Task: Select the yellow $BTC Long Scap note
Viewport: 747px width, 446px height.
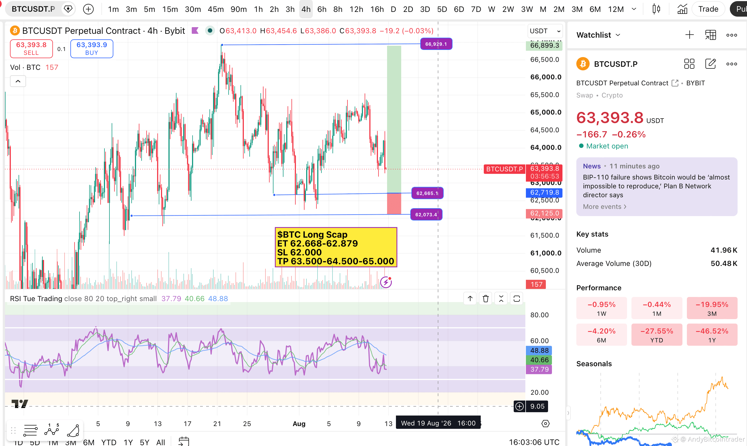Action: pos(336,247)
